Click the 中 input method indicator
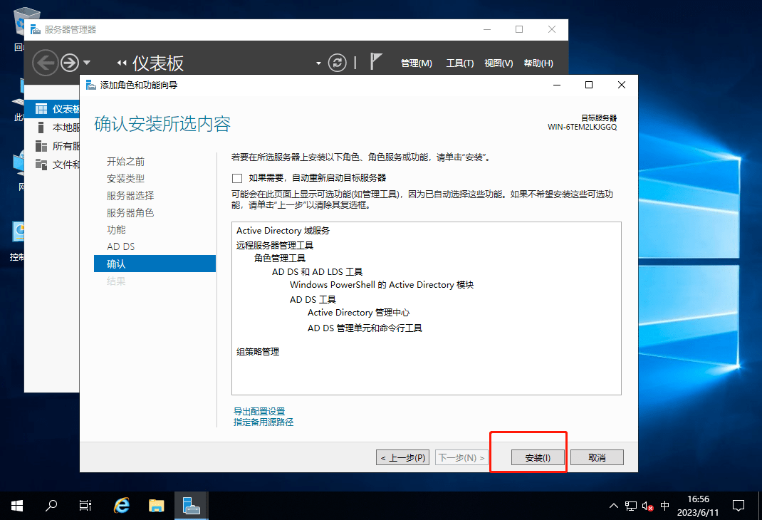Screen dimensions: 762x520 [665, 506]
